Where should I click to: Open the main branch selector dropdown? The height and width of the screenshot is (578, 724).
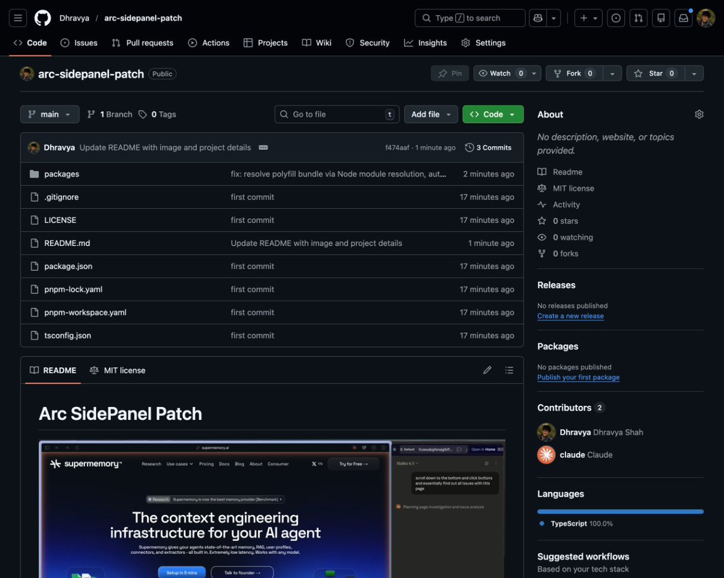click(49, 114)
